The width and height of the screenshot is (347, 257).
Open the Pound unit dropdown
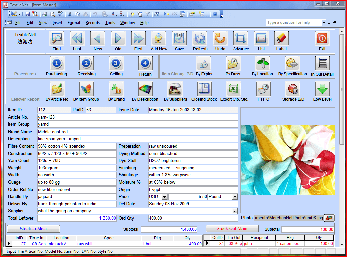click(234, 197)
